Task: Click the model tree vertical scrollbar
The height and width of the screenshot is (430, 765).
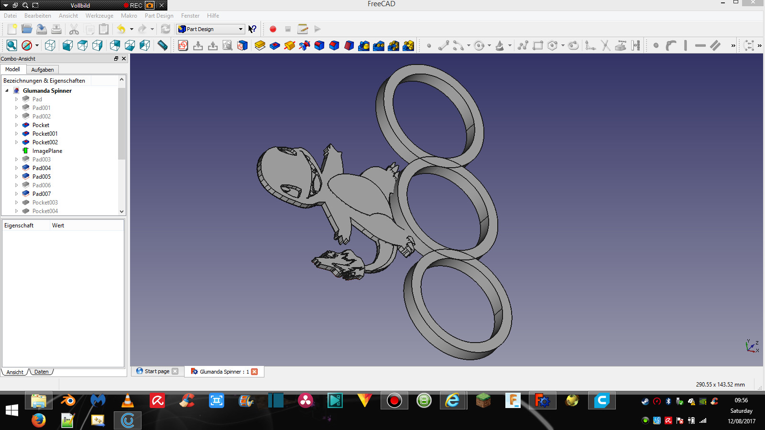Action: (x=121, y=124)
